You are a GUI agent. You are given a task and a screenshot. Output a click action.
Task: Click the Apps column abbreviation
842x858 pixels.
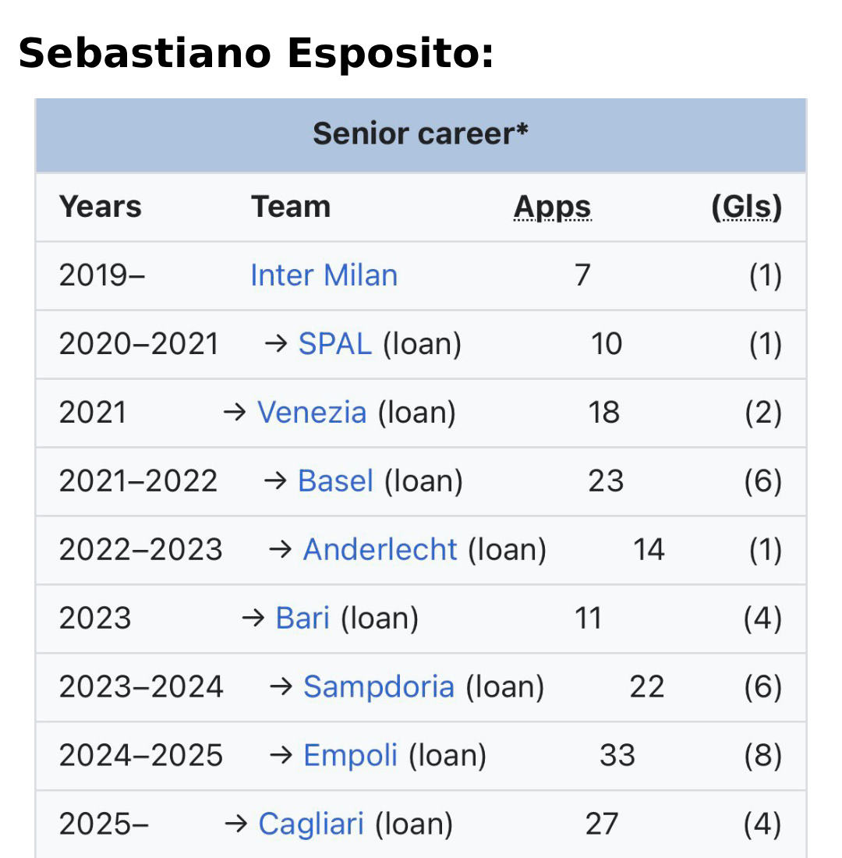(552, 207)
